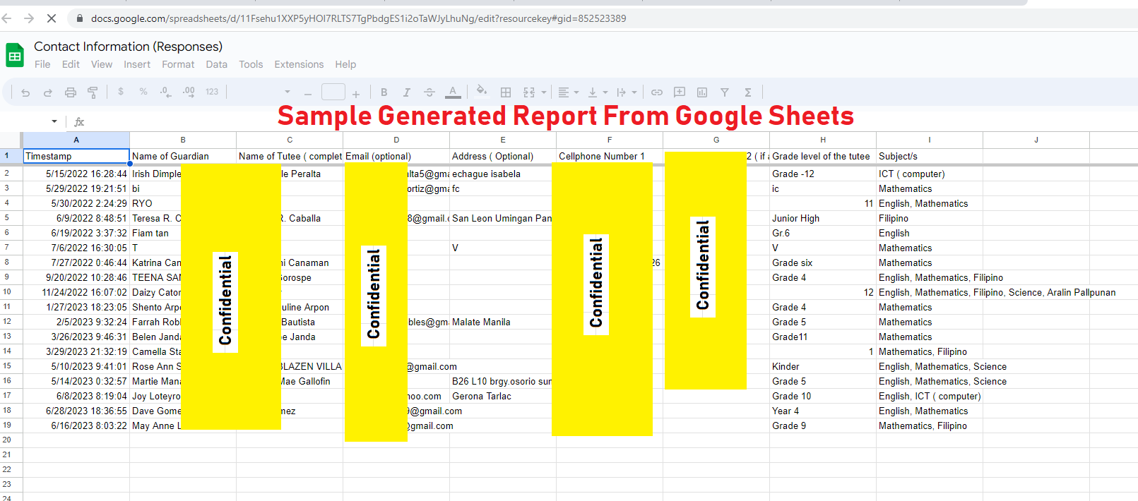Image resolution: width=1138 pixels, height=501 pixels.
Task: Select column J header
Action: click(x=1036, y=140)
